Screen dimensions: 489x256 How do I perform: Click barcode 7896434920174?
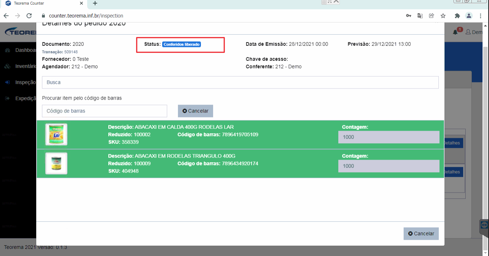pyautogui.click(x=240, y=164)
